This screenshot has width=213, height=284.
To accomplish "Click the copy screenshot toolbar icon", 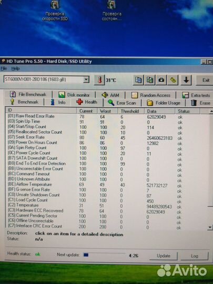I will coord(149,80).
